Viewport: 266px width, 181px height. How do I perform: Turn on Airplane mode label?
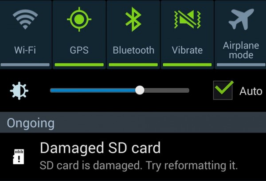click(x=241, y=50)
